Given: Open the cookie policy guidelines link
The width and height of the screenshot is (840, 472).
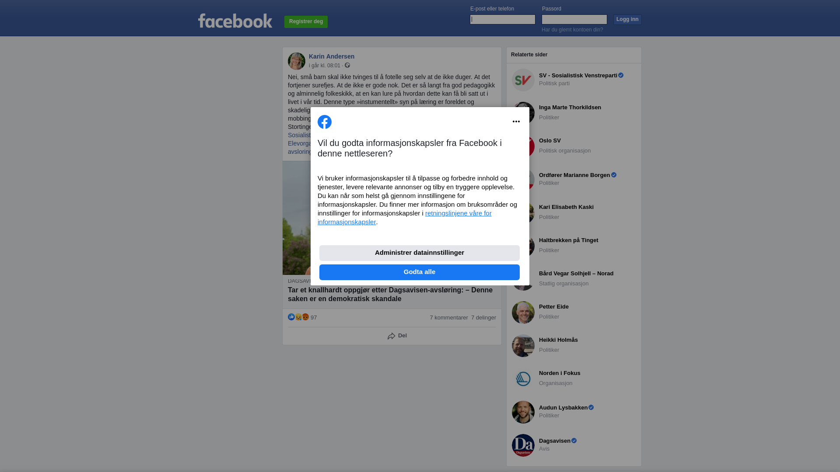Looking at the screenshot, I should tap(405, 218).
